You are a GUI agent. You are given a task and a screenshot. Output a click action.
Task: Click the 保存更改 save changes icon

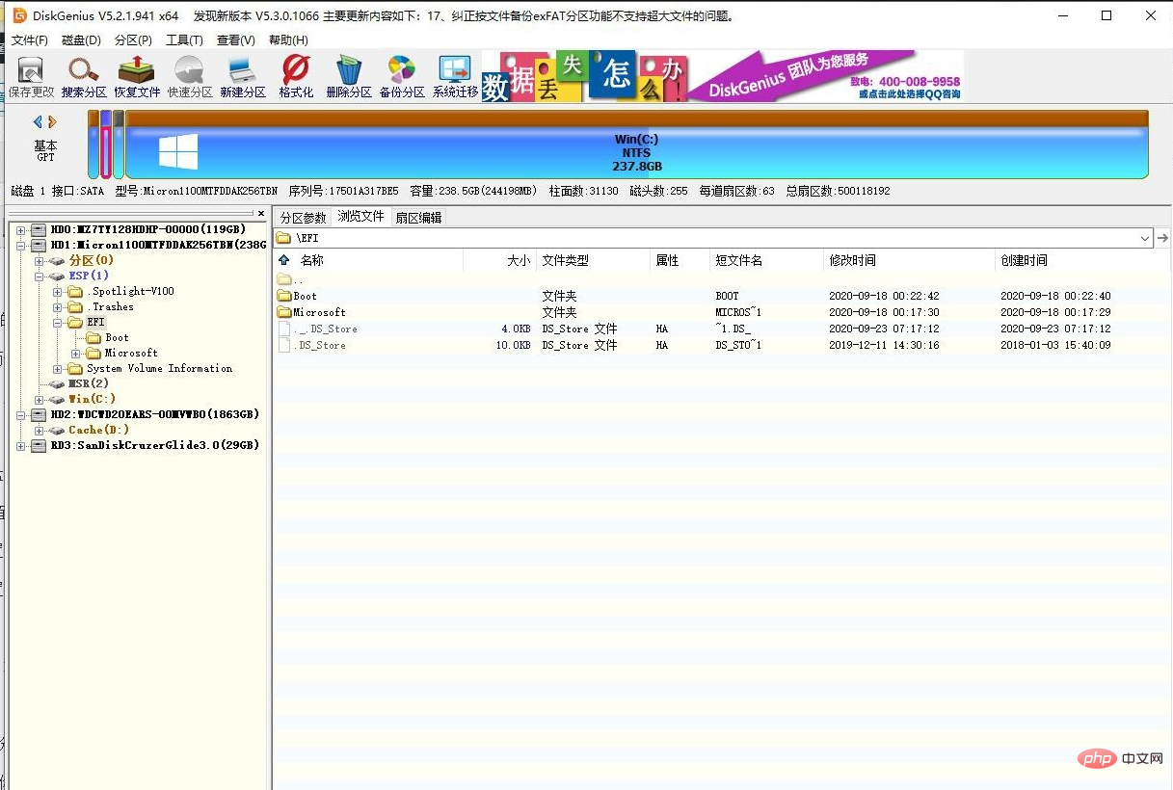pos(31,77)
